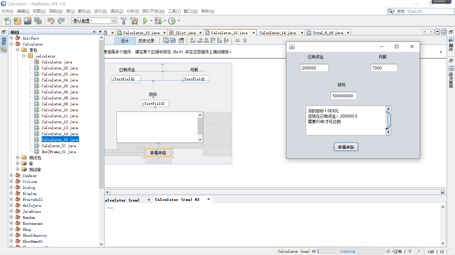Click 幸福来临 button in running window

346,147
